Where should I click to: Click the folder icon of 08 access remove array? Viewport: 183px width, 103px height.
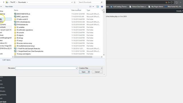pyautogui.click(x=15, y=43)
